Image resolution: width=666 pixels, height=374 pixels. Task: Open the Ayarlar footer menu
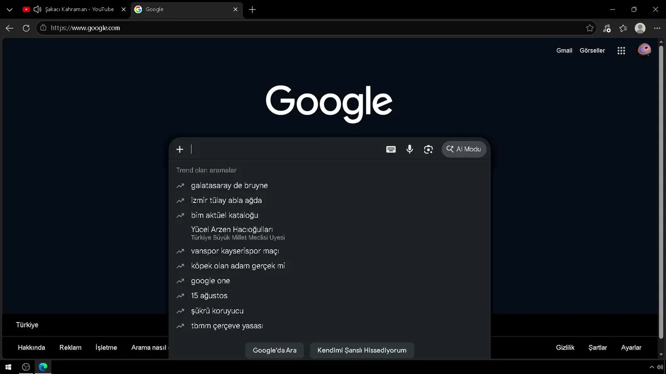pos(631,348)
